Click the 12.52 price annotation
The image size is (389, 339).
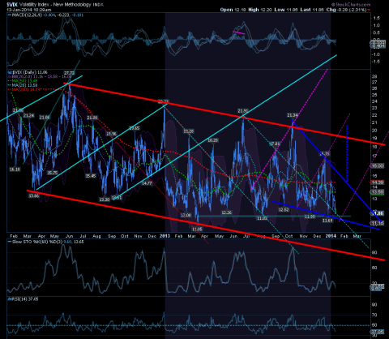284,209
